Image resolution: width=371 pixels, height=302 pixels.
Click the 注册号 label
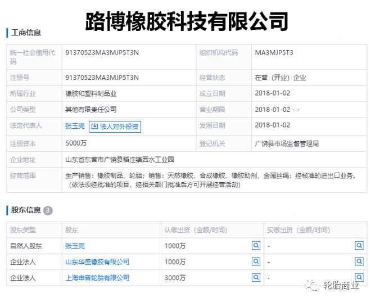pyautogui.click(x=20, y=78)
